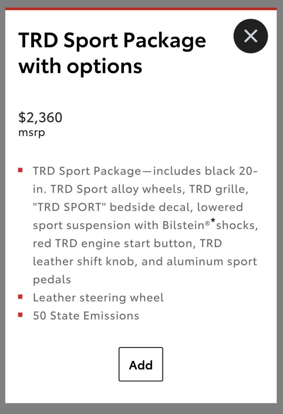The width and height of the screenshot is (283, 414).
Task: Add the TRD Sport Package
Action: point(141,364)
